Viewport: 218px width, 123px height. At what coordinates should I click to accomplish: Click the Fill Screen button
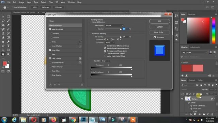pyautogui.click(x=58, y=7)
